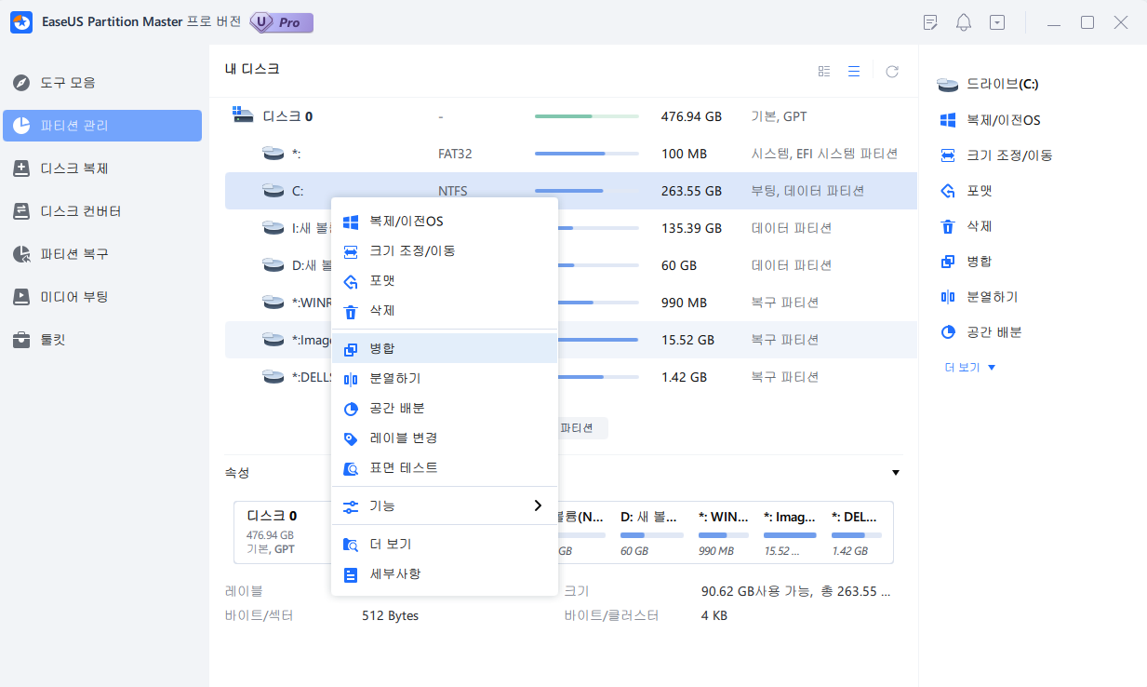Select the WIN 990 MB block in disk map
This screenshot has width=1147, height=687.
click(x=724, y=532)
